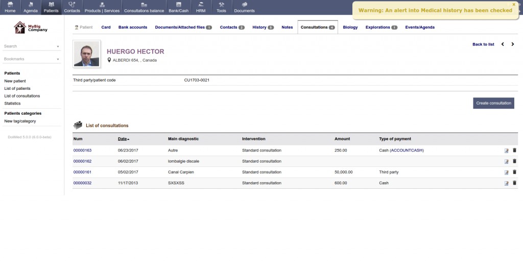Open the ACCOUNTCASH account link
The height and width of the screenshot is (276, 523).
pyautogui.click(x=407, y=150)
